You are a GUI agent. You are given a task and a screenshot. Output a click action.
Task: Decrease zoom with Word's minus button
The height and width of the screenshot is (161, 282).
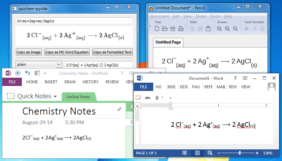click(219, 153)
